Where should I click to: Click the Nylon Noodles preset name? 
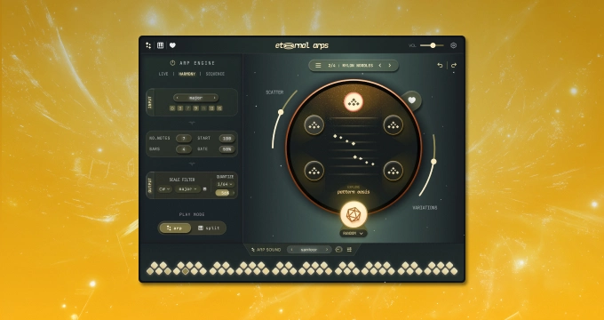coord(357,66)
